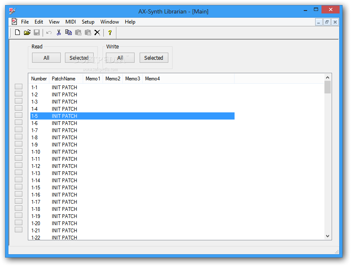351x266 pixels.
Task: Select patch row 1-6
Action: (132, 123)
